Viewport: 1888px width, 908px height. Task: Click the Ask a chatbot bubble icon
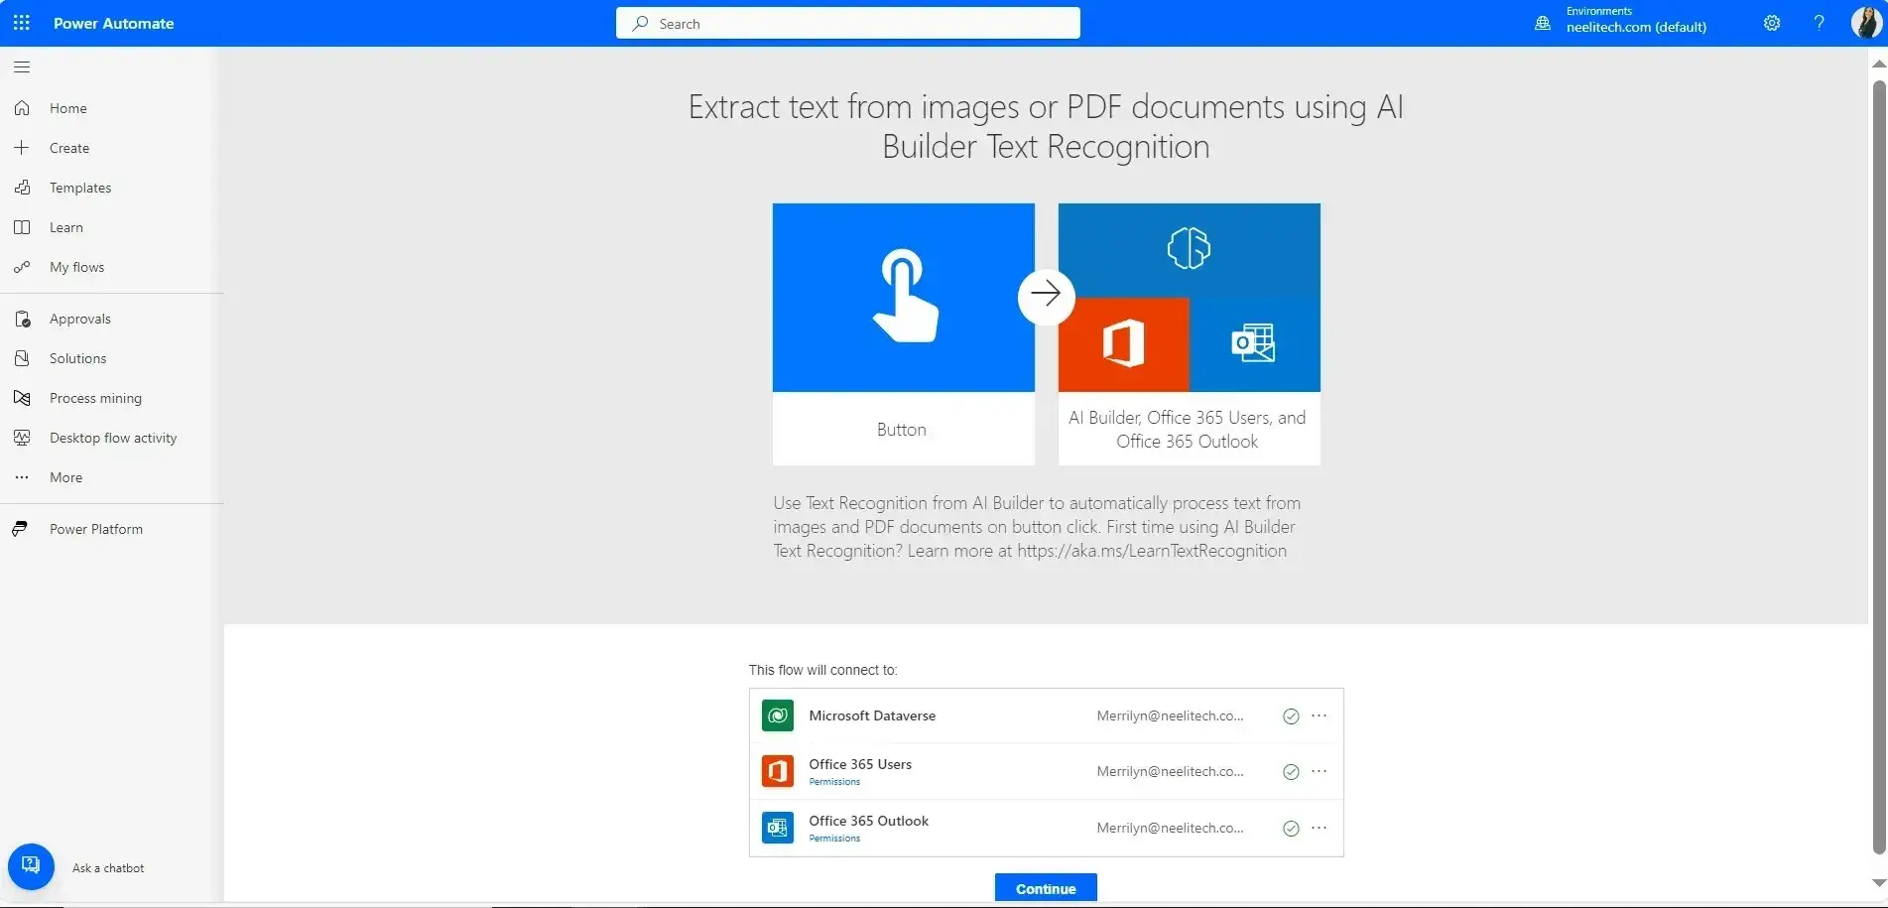[32, 867]
